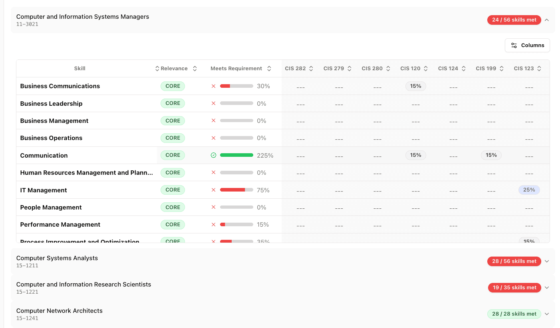Click the red X beside IT Management
The width and height of the screenshot is (560, 328).
213,190
